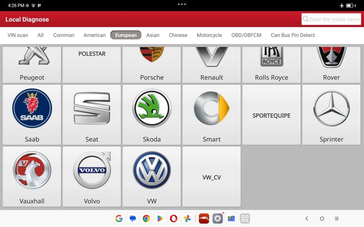Select the Volvo brand tile

coord(92,177)
